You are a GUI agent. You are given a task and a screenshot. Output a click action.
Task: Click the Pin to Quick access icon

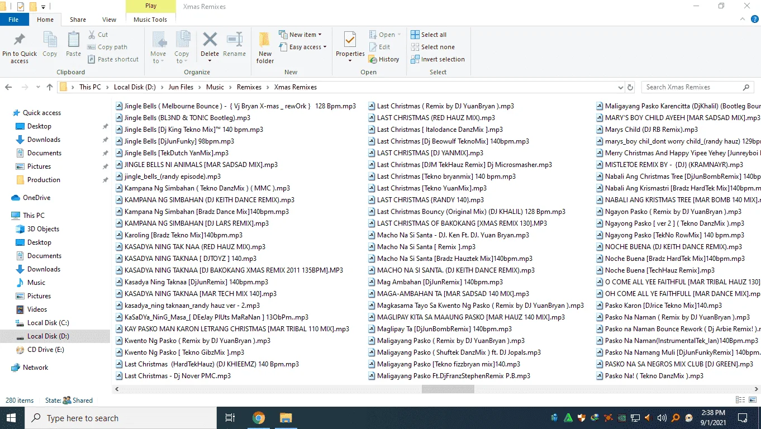[x=19, y=40]
